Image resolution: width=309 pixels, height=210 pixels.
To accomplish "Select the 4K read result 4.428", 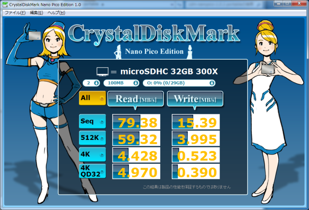I will tap(136, 155).
